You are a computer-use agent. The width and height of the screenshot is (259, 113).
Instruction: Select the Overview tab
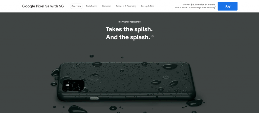(x=76, y=6)
